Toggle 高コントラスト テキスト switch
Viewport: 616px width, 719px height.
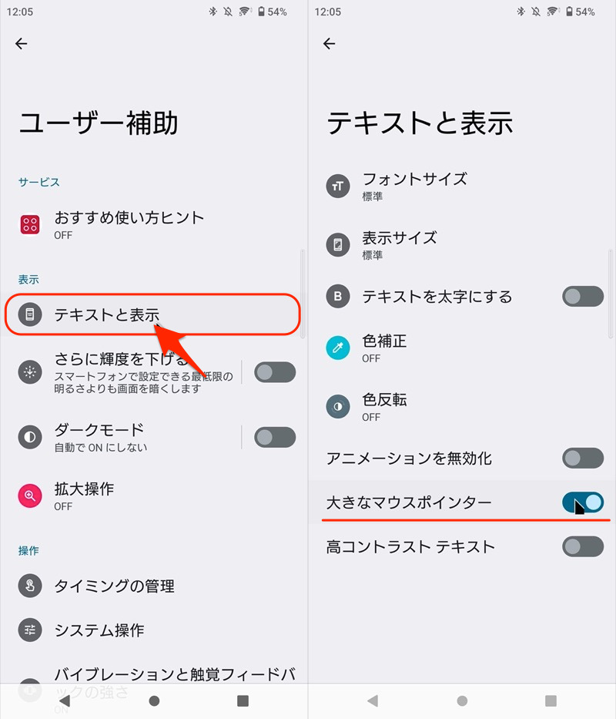583,547
